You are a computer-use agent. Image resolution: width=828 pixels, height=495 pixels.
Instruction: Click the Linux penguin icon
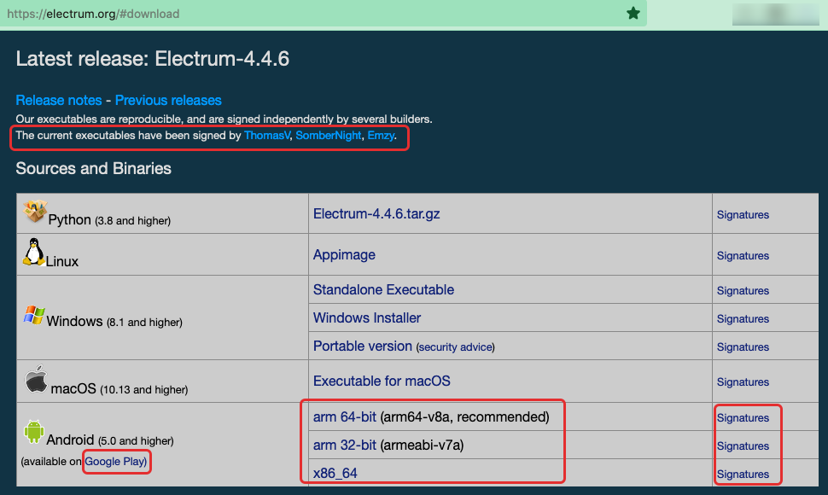[34, 252]
